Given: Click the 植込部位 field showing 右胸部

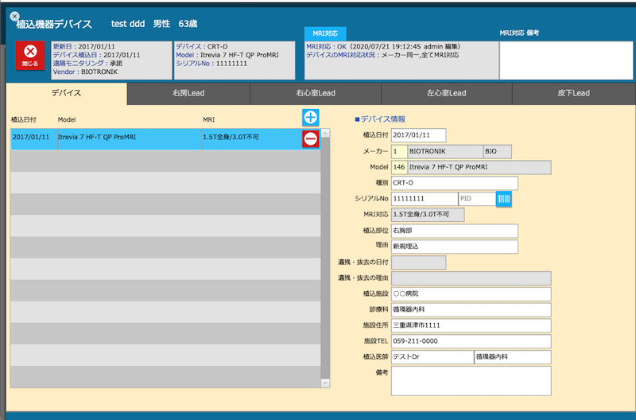Looking at the screenshot, I should click(x=454, y=231).
